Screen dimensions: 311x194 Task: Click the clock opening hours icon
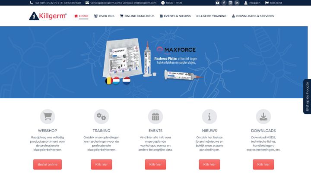pos(163,3)
